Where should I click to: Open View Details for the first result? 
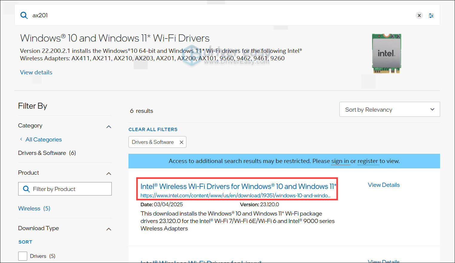pyautogui.click(x=384, y=185)
